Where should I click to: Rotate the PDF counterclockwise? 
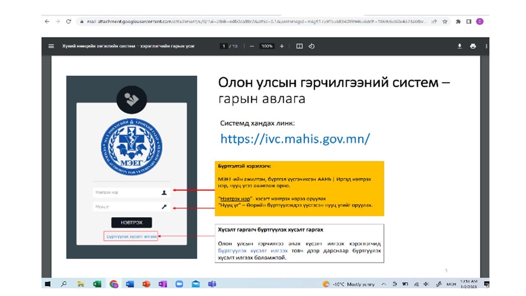[311, 46]
